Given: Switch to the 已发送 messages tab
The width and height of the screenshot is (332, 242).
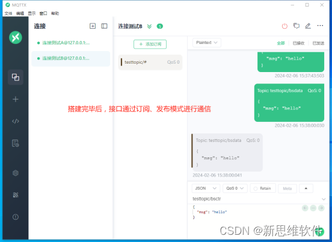Looking at the screenshot, I should pyautogui.click(x=318, y=43).
